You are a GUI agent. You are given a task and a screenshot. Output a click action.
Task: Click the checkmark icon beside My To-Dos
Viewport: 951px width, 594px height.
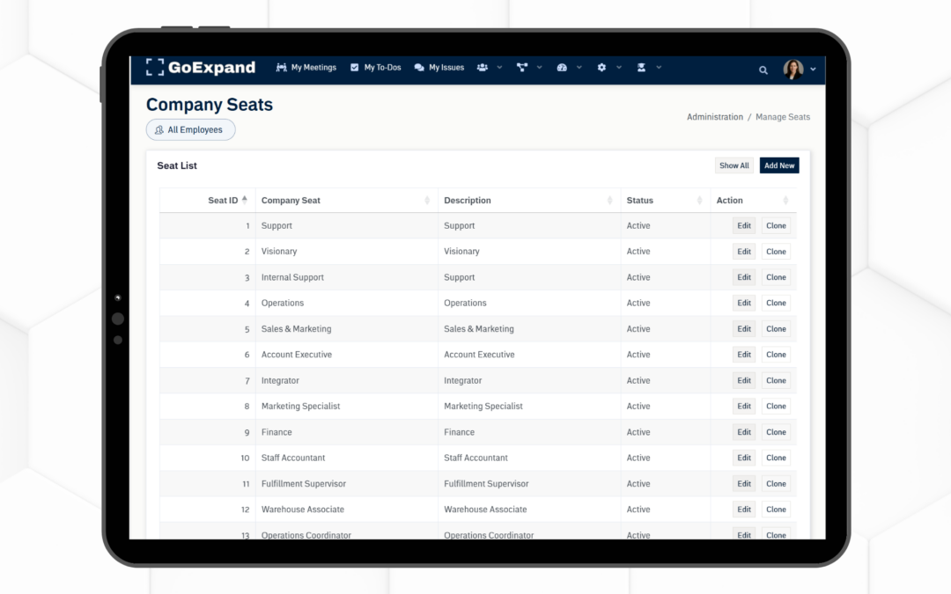pos(354,67)
